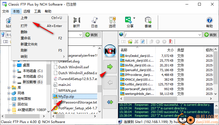Screen dimensions: 219x125
Task: Click the globe icon beside remote path
Action: coord(121,35)
